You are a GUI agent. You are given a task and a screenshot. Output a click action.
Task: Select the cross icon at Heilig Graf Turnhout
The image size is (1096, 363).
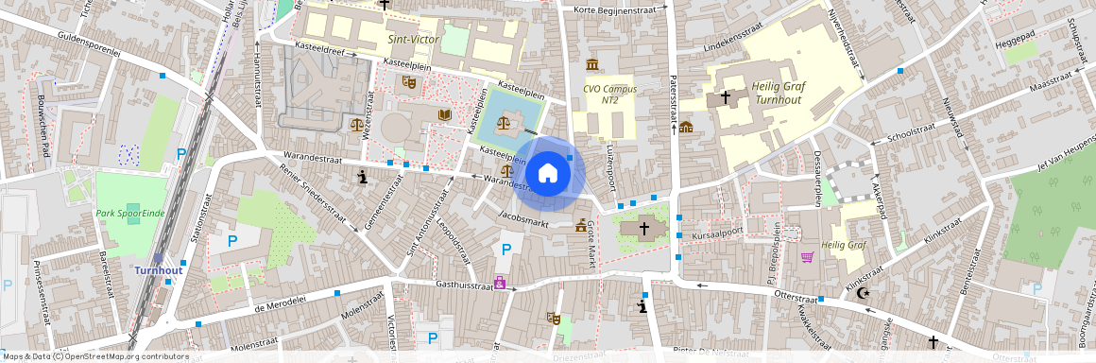pos(726,96)
